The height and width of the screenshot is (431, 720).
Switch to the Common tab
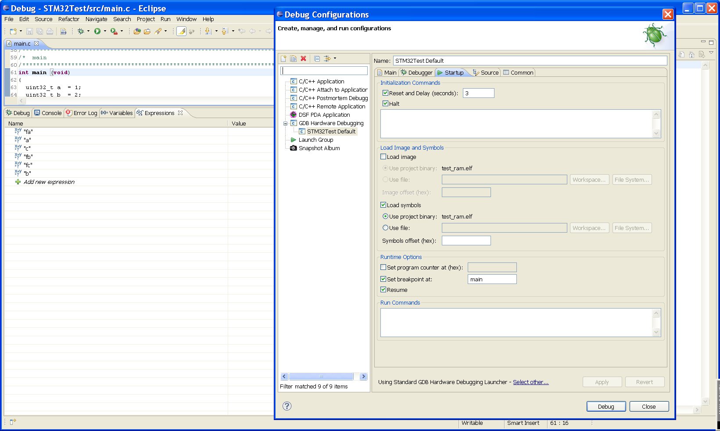518,72
